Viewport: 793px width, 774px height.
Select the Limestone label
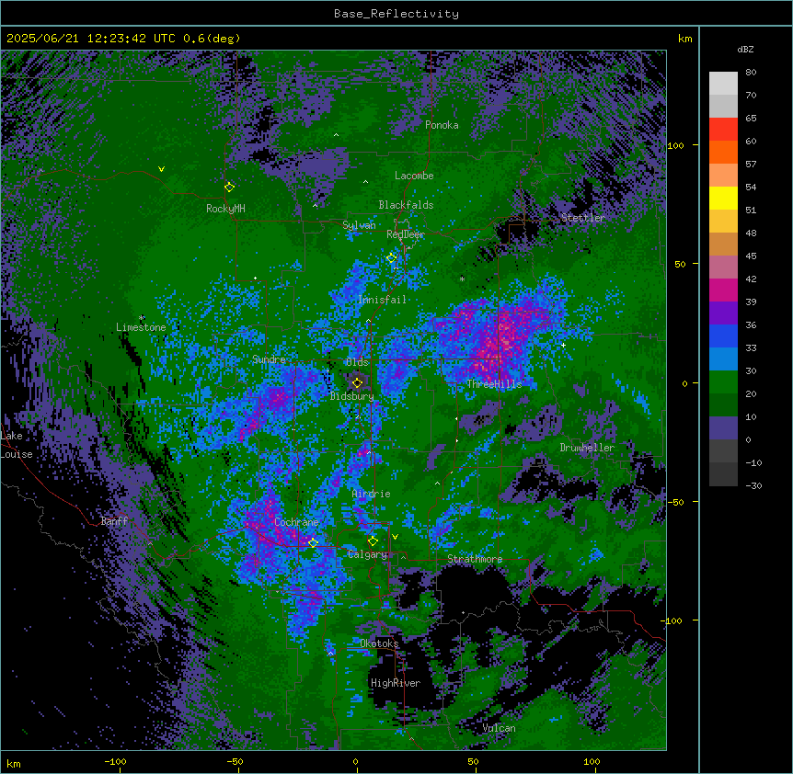(x=141, y=327)
